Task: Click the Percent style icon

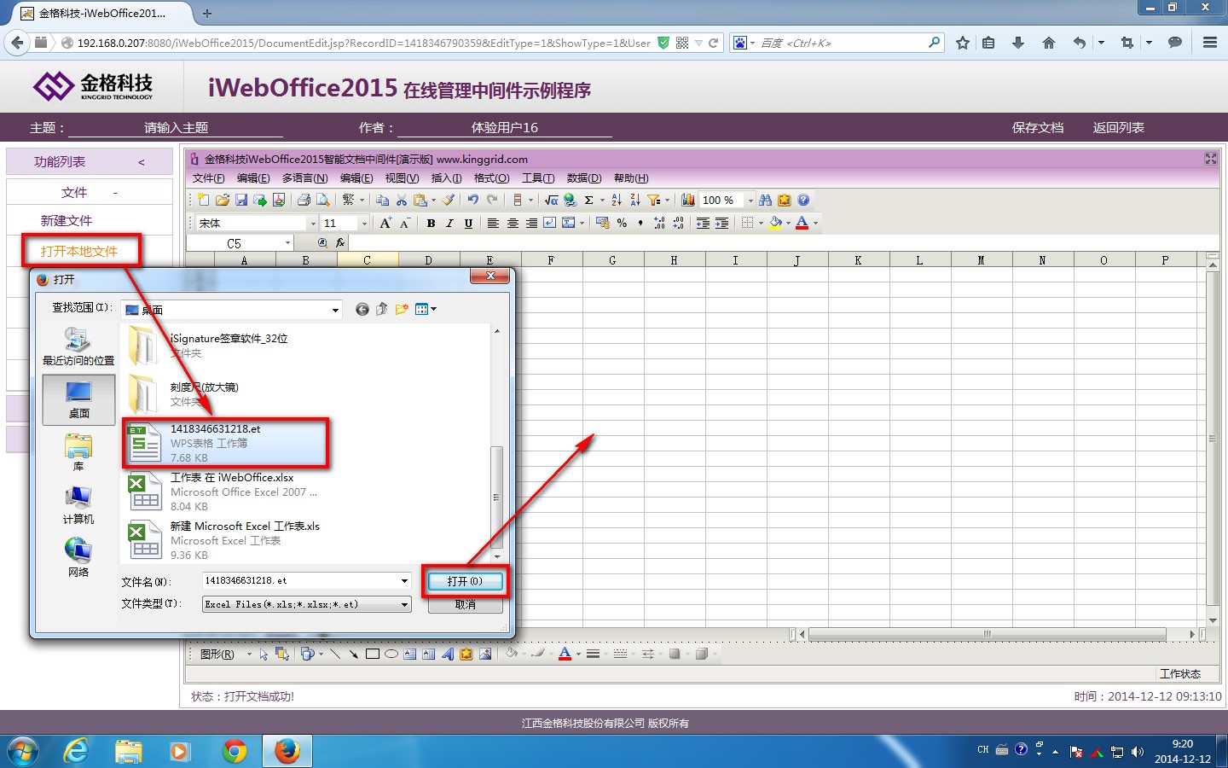Action: (x=622, y=223)
